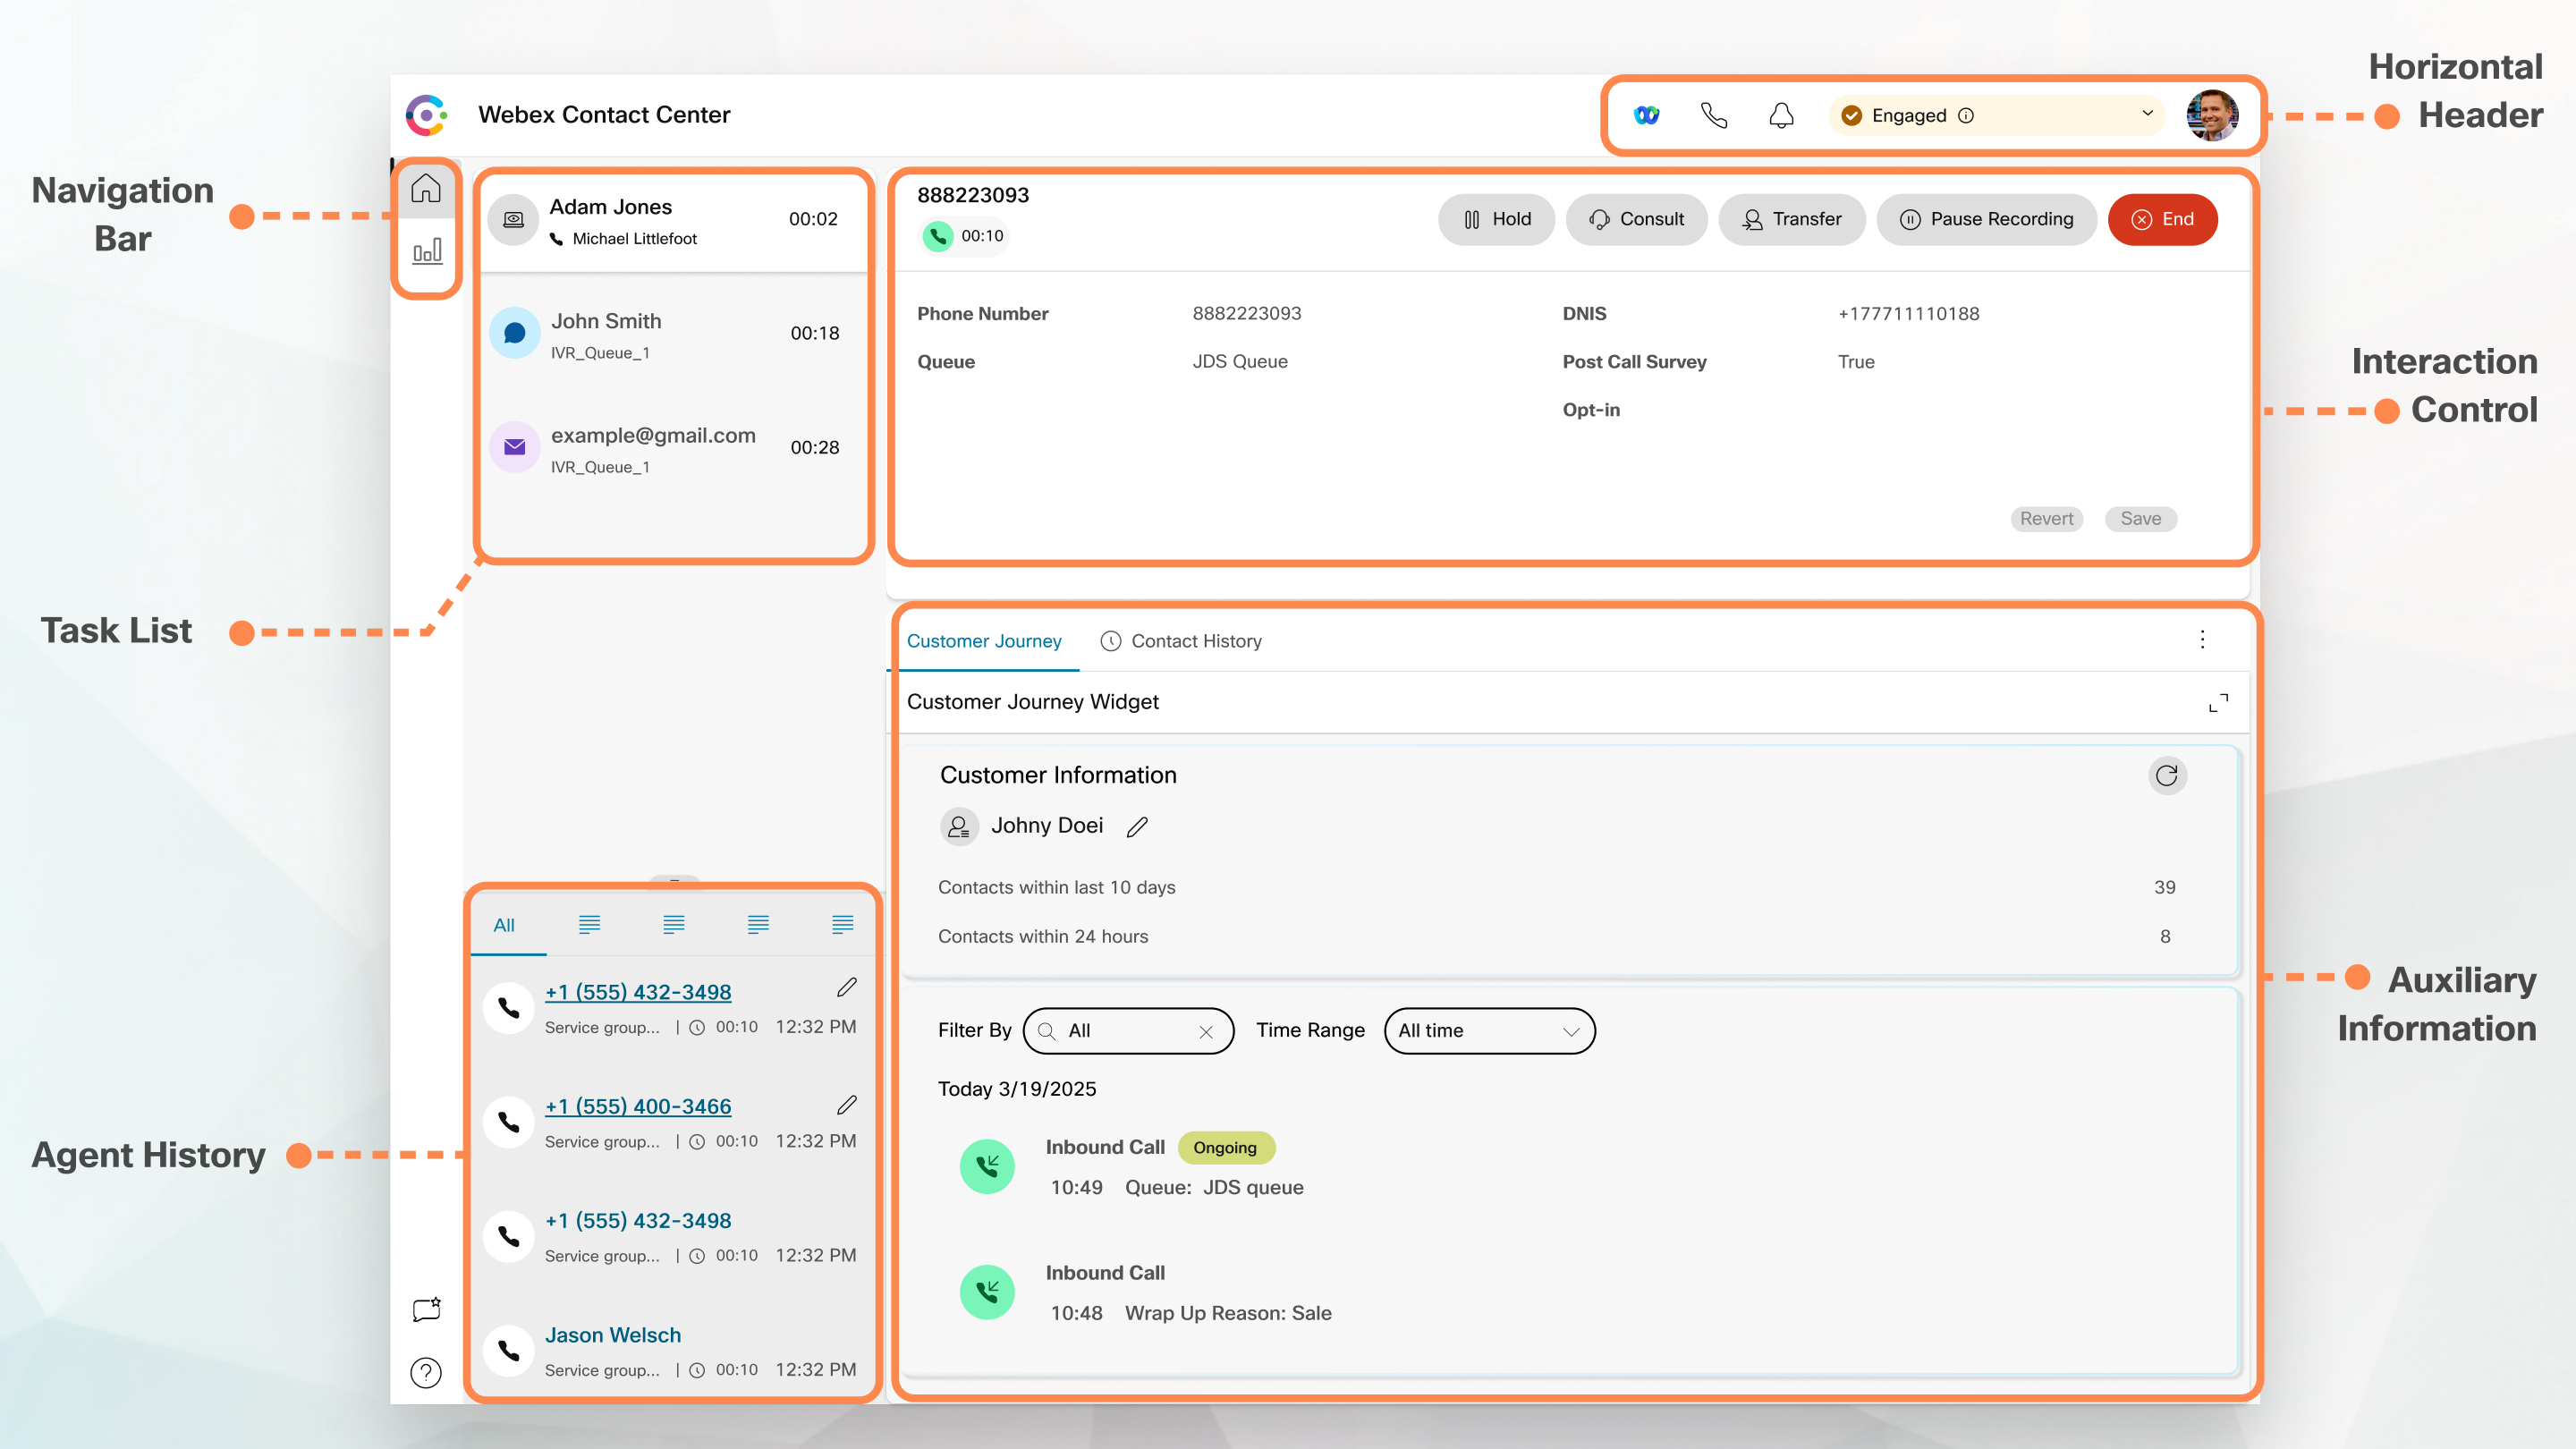Click the Webex Contact Center logo

coord(427,115)
